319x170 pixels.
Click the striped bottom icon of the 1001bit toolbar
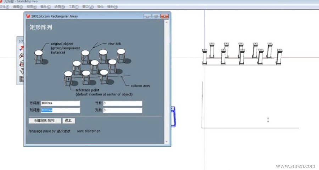click(x=22, y=79)
